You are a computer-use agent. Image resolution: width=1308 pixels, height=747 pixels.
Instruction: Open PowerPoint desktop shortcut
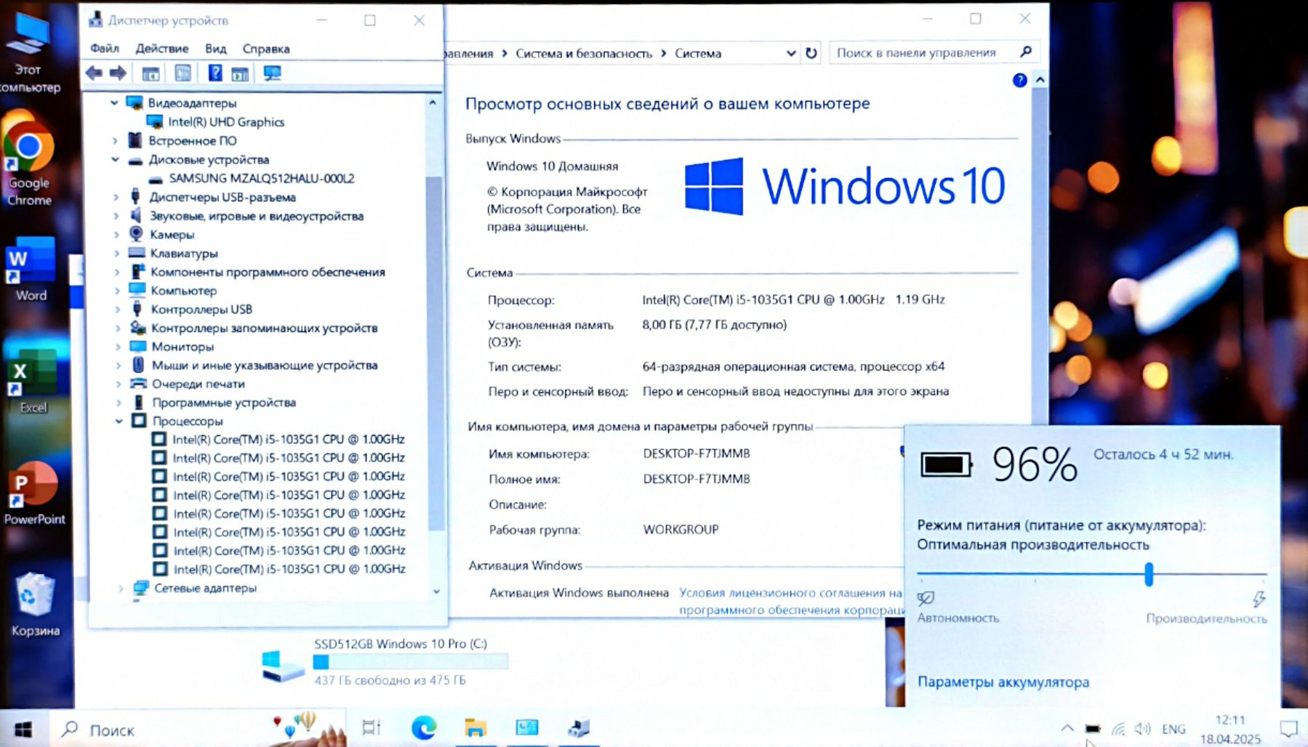(34, 494)
